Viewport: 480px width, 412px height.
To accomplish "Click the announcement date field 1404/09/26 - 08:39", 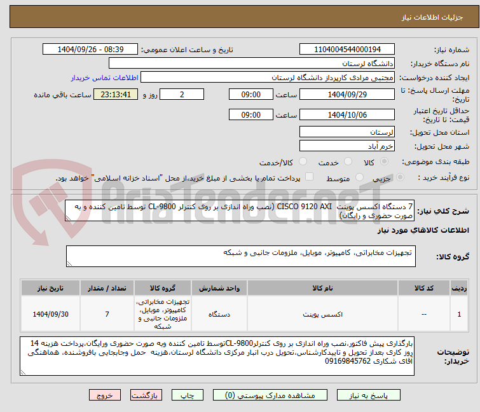I will point(90,50).
